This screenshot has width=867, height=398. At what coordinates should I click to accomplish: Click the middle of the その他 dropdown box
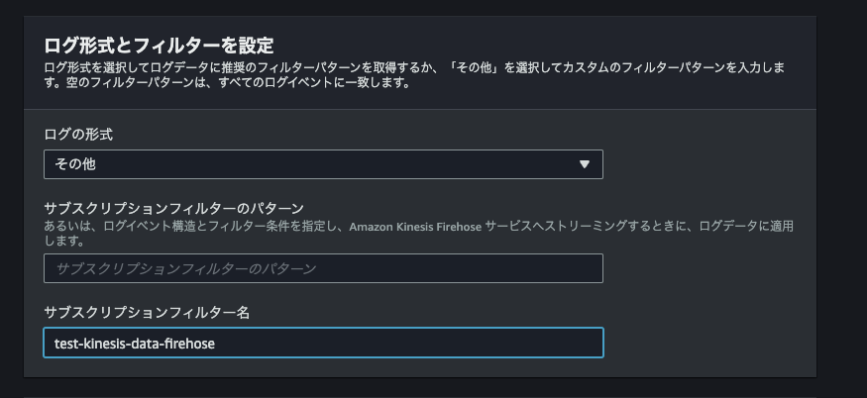[x=323, y=164]
